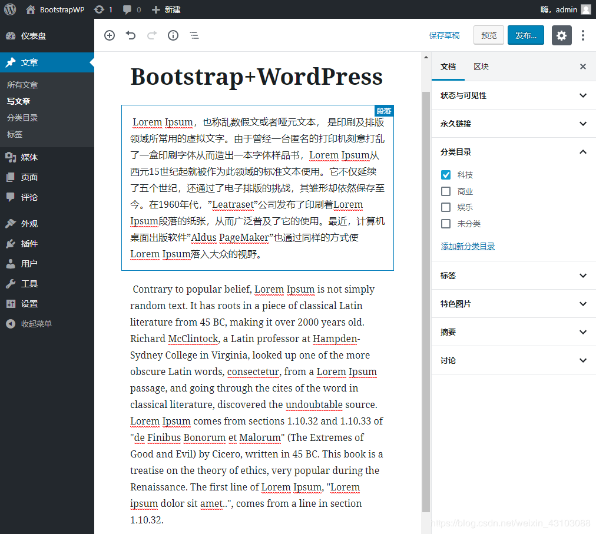This screenshot has width=596, height=534.
Task: Expand 状态与可见性 panel
Action: [514, 95]
